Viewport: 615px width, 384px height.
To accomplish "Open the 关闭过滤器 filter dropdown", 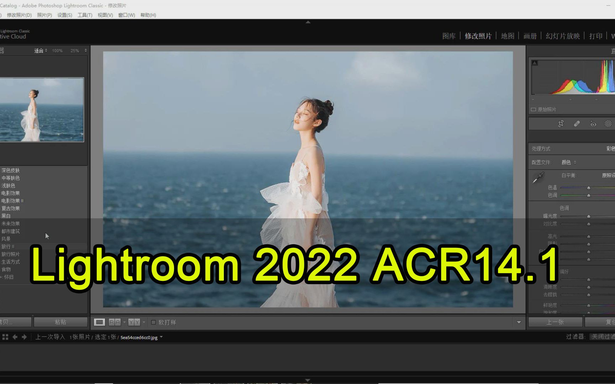I will [x=602, y=337].
